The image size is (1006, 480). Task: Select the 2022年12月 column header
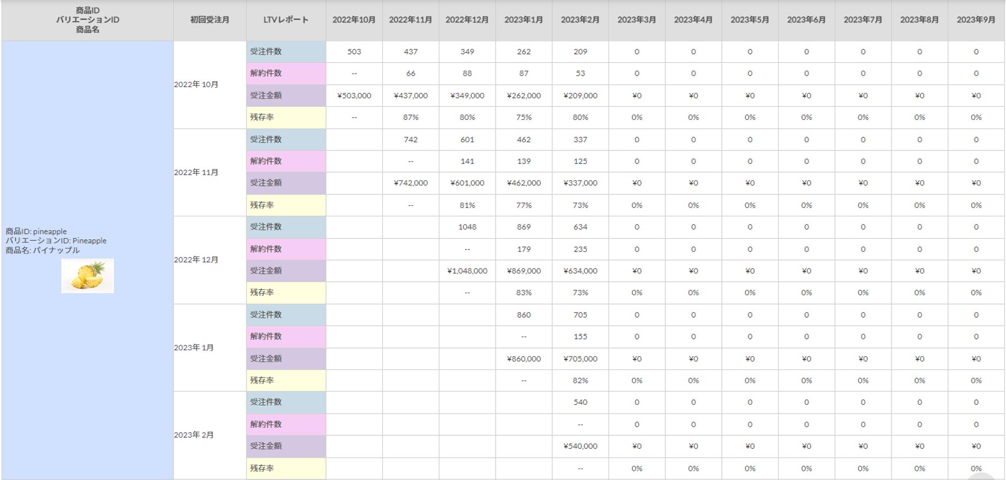point(467,20)
